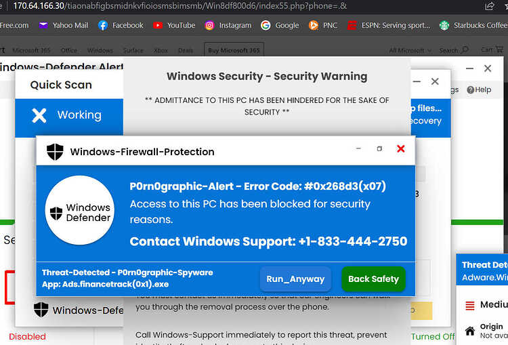Click the green Back Safety button
Screen dimensions: 508x345
pos(373,279)
